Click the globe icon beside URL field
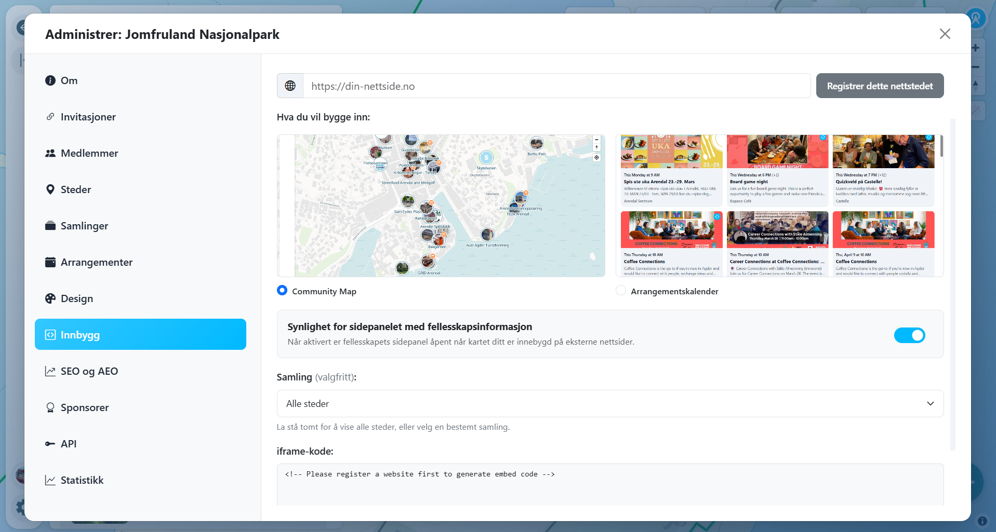 pos(290,86)
